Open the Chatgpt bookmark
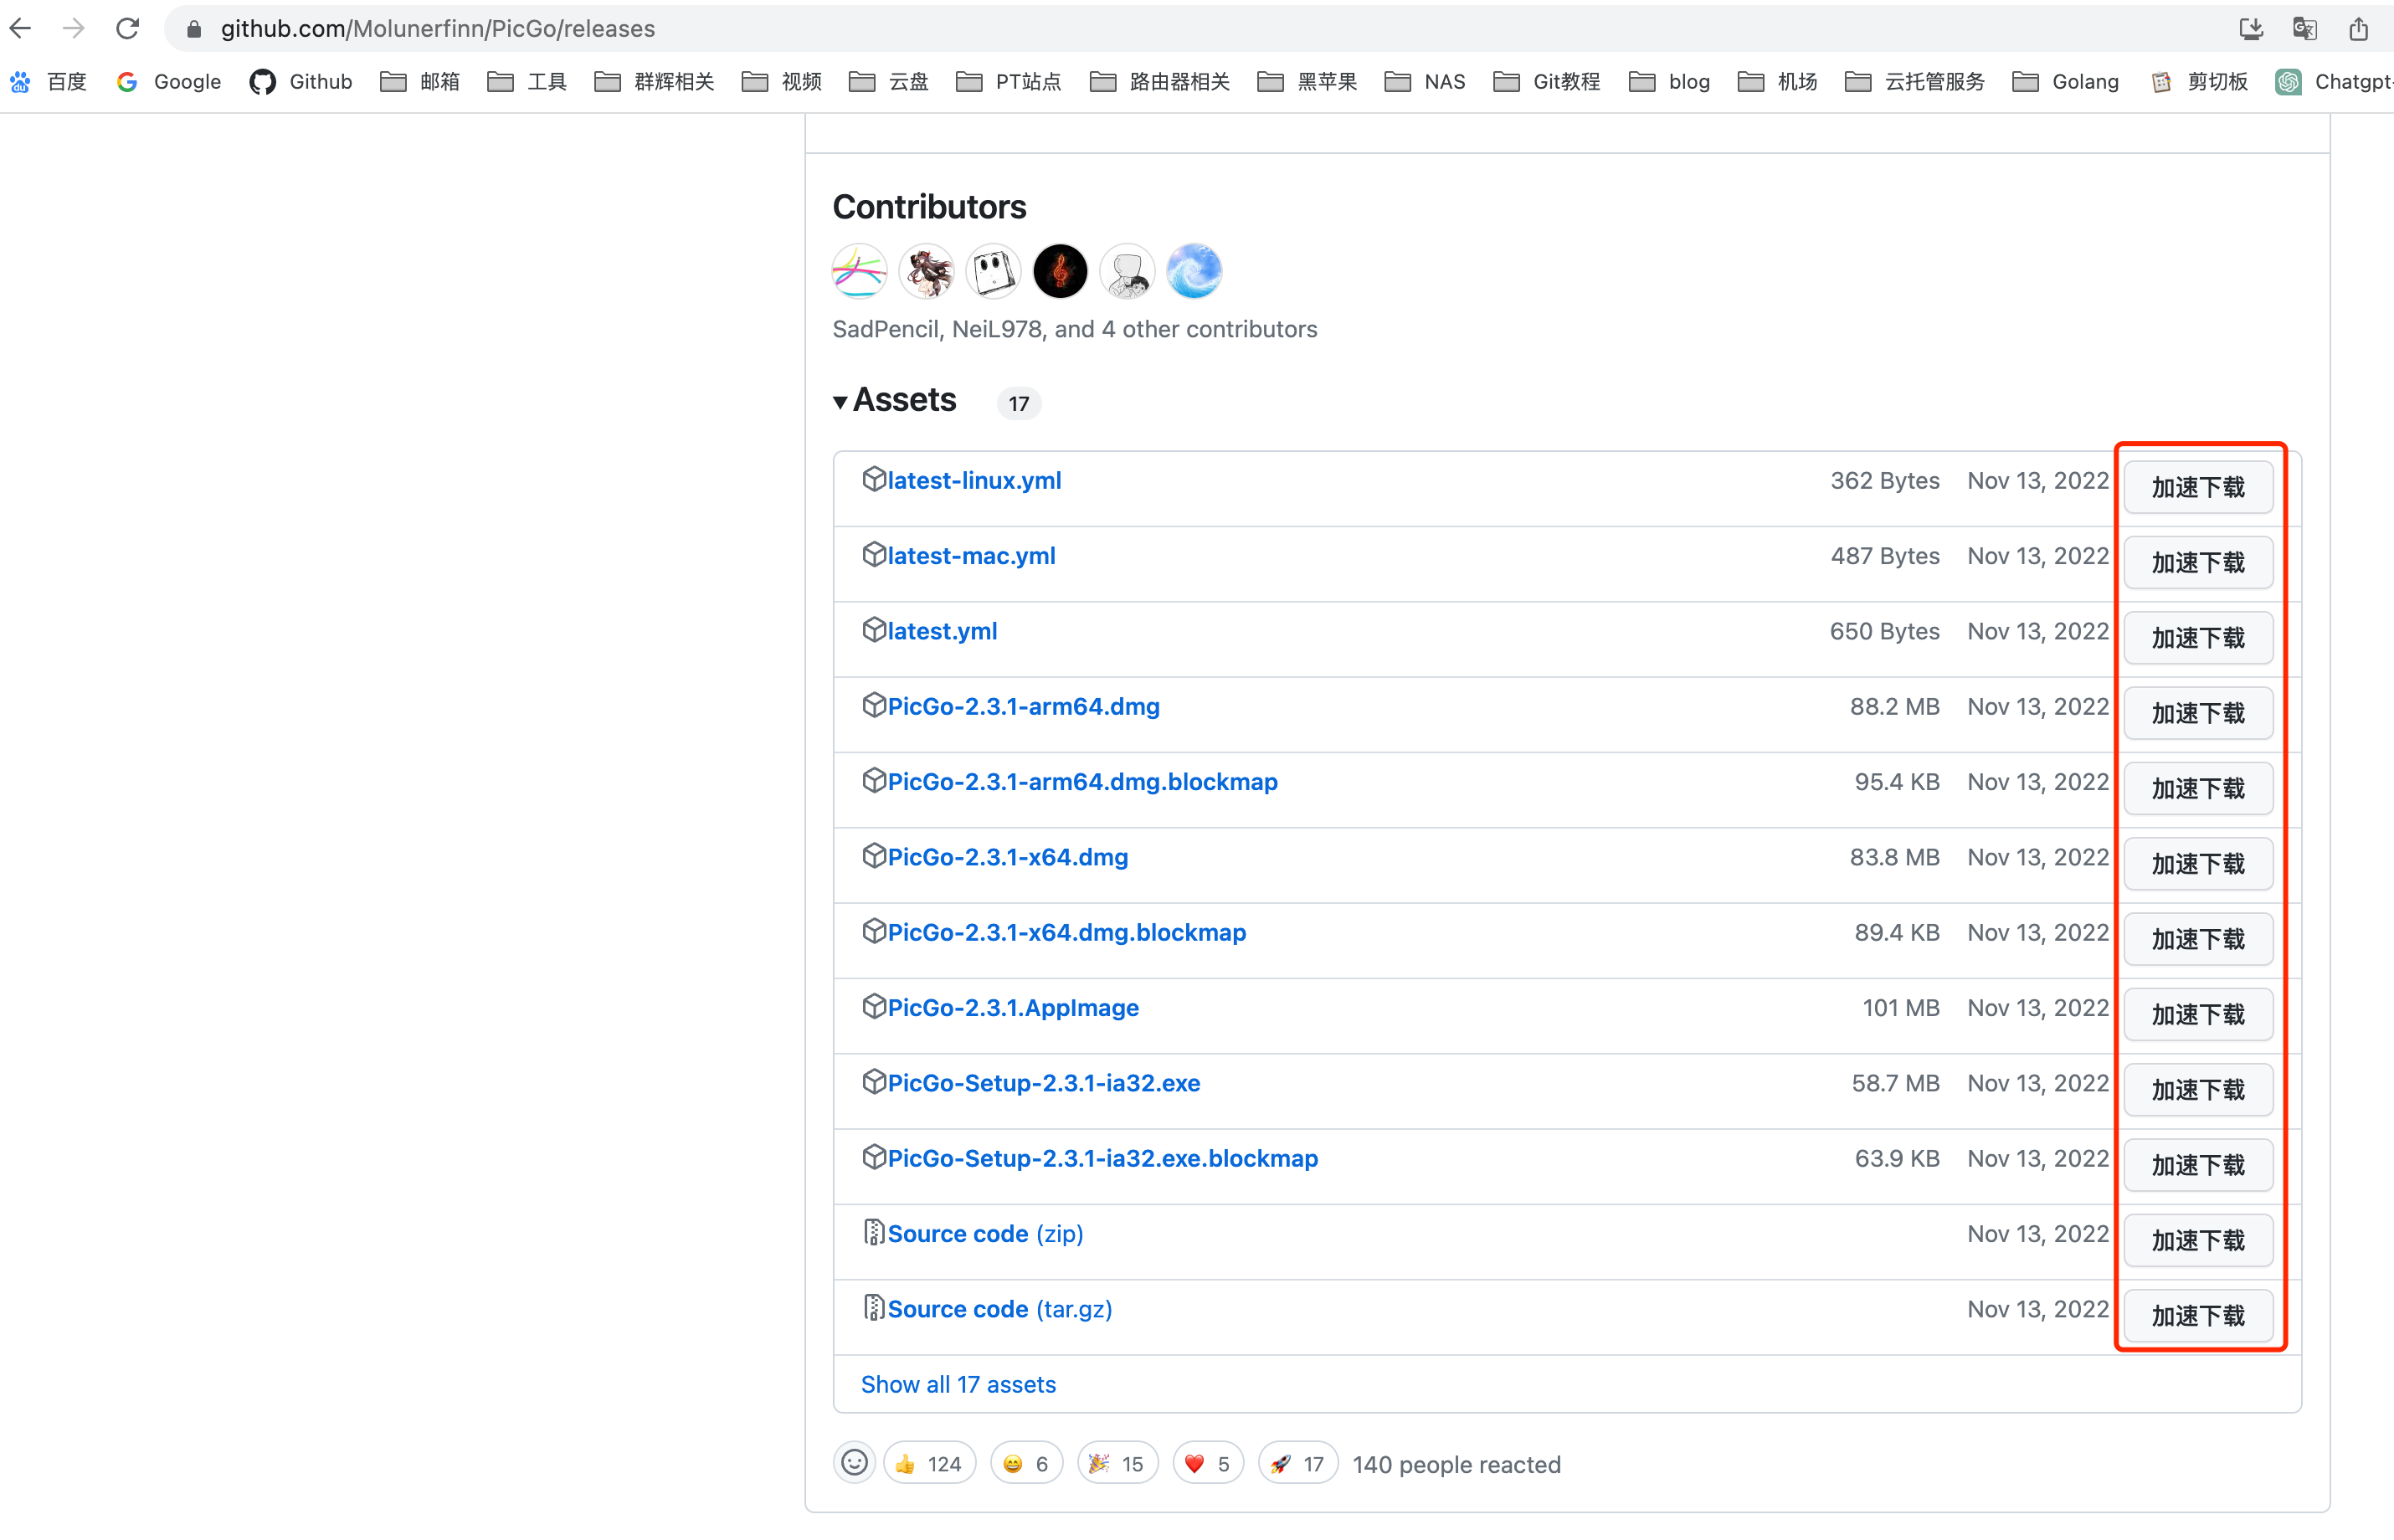Screen dimensions: 2394x1540 click(2334, 82)
